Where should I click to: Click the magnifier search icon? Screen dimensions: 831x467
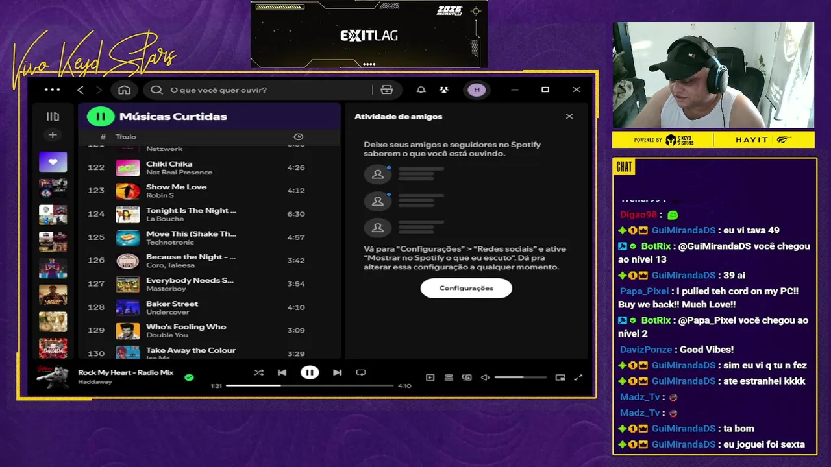point(156,90)
